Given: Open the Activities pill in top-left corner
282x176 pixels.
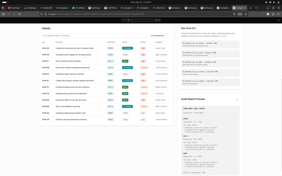Looking at the screenshot, I should [x=5, y=2].
